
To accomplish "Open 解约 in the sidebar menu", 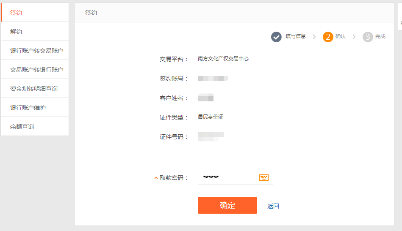I will (x=35, y=31).
